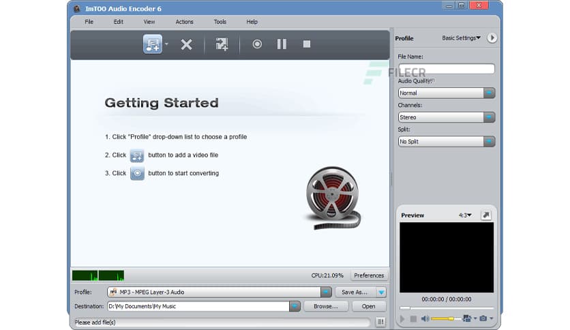The image size is (570, 330).
Task: Click the round arrow next to Basic Settings
Action: coord(492,37)
